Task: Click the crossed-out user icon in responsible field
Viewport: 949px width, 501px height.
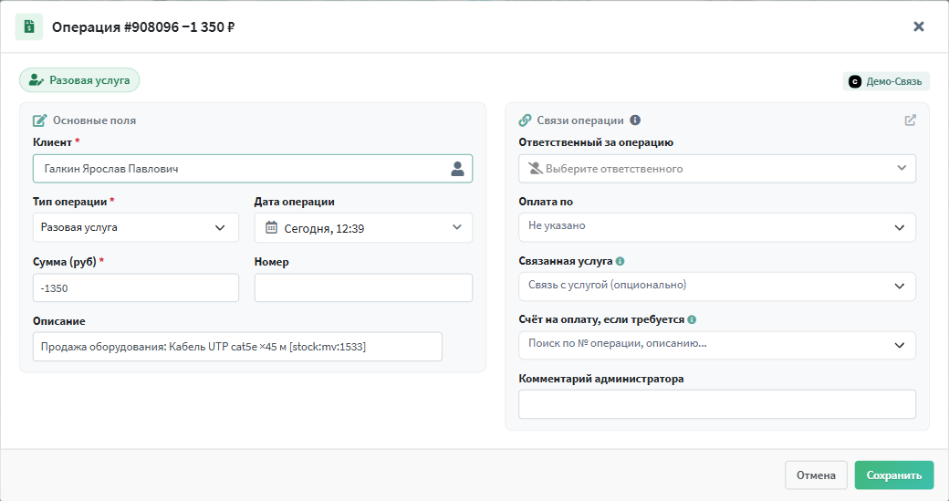Action: pyautogui.click(x=535, y=168)
